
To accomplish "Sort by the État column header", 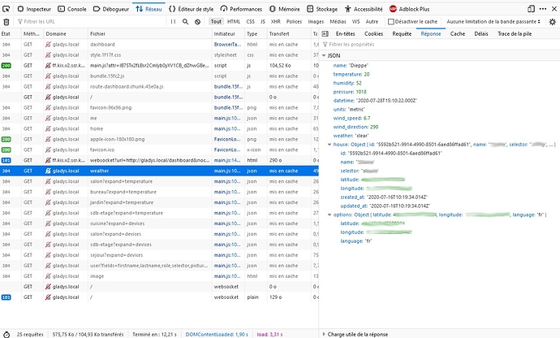I will (x=11, y=33).
